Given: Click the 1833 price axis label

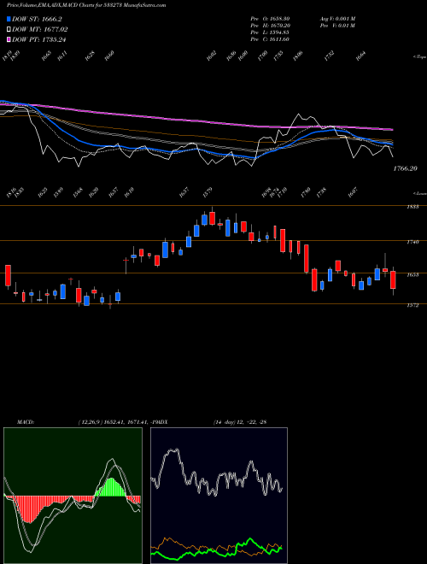Looking at the screenshot, I should (412, 207).
